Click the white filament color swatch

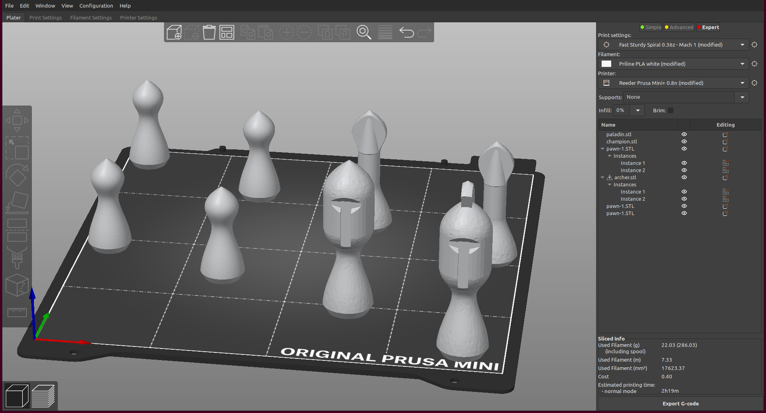click(606, 64)
